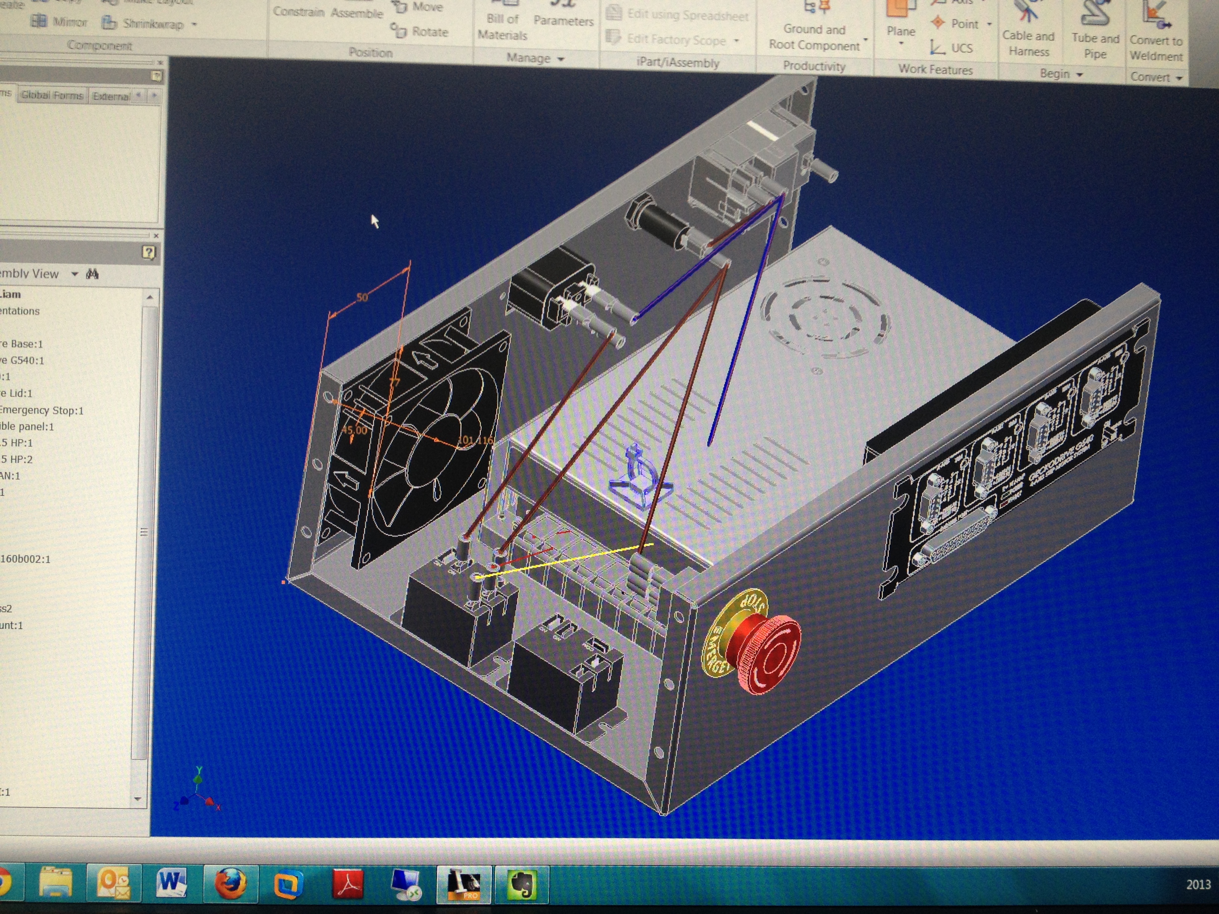This screenshot has width=1219, height=914.
Task: Click the Mirror component icon
Action: 38,22
